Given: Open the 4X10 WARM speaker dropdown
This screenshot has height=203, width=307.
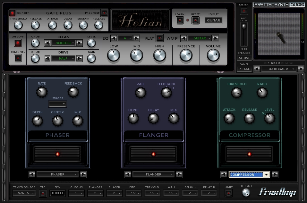Looking at the screenshot, I should (x=279, y=69).
